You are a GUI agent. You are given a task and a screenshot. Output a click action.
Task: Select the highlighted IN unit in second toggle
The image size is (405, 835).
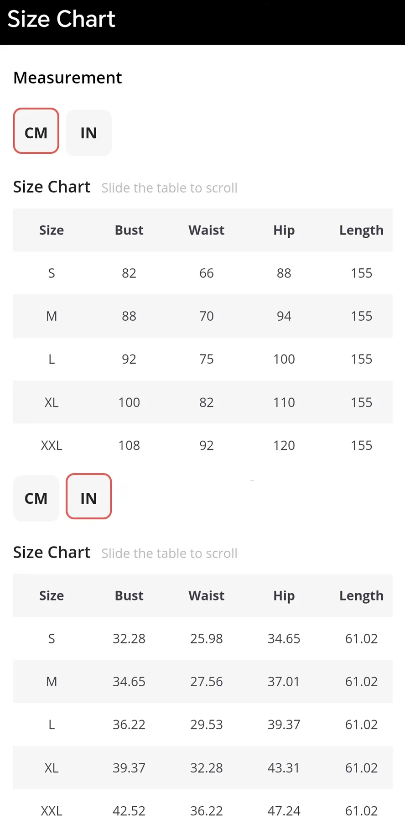tap(88, 496)
